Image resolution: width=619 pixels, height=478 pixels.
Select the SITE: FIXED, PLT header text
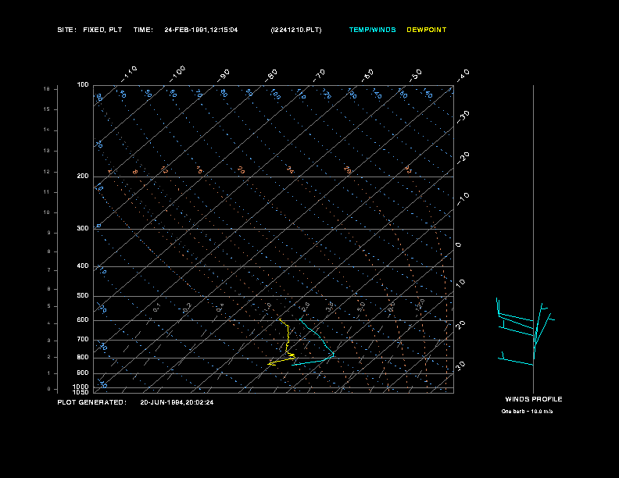90,30
